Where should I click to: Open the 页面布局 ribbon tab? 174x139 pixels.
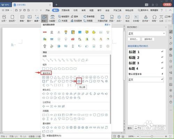point(65,10)
